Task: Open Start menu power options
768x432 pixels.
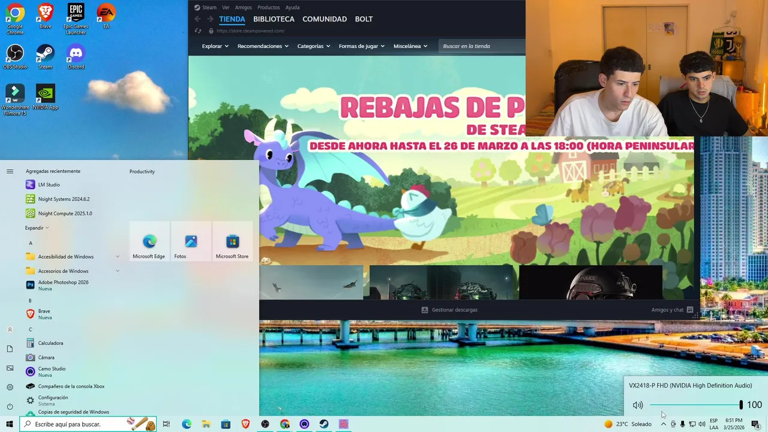Action: 10,406
